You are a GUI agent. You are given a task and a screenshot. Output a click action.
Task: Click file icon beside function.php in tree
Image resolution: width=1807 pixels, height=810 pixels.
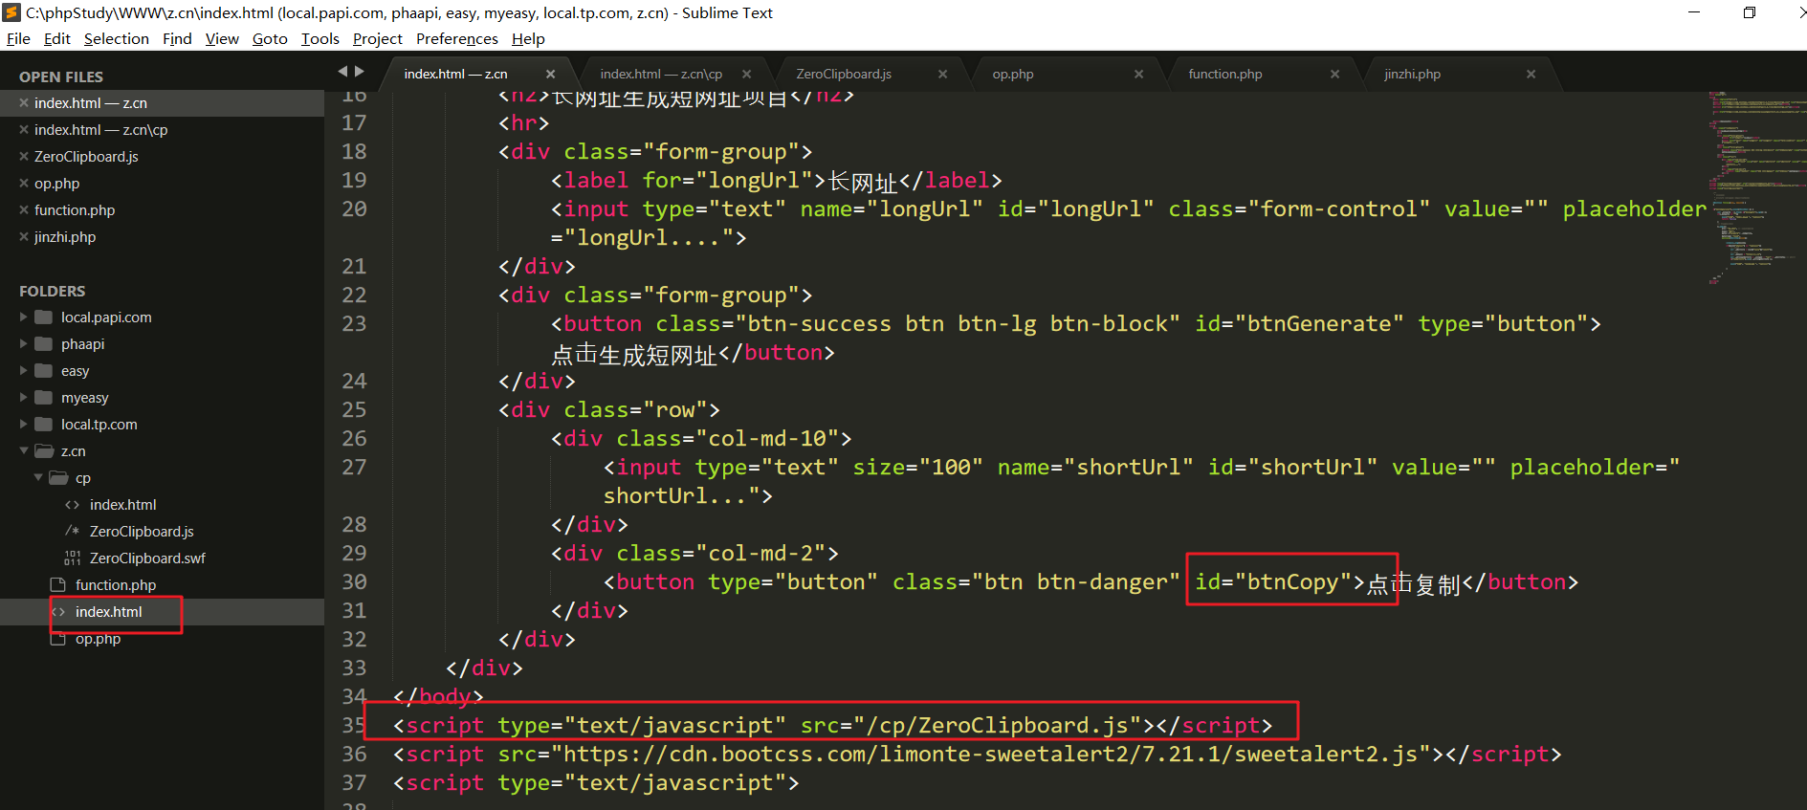(56, 585)
